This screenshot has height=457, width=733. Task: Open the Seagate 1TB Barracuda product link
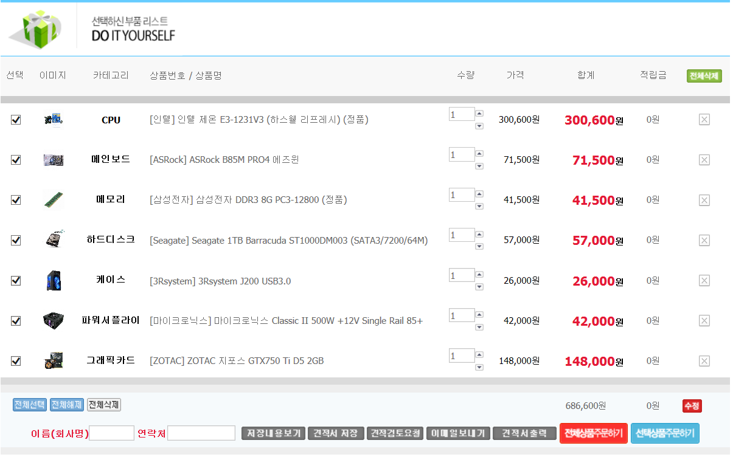pos(289,241)
